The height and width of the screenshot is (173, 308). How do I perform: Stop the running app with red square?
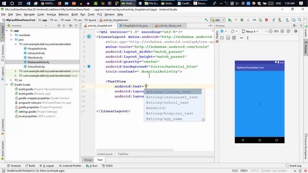(x=266, y=20)
